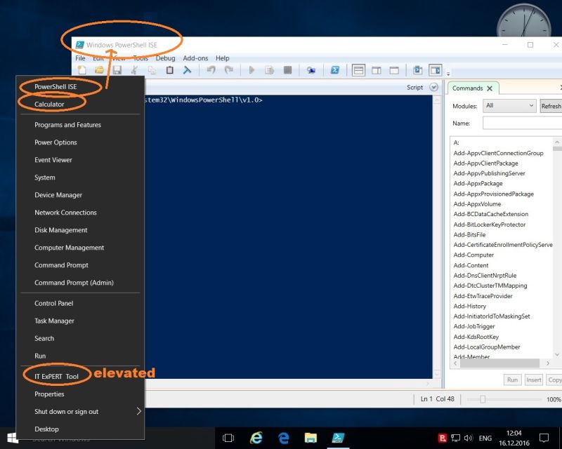
Task: Expand the Shut down or sign out submenu
Action: [x=138, y=411]
